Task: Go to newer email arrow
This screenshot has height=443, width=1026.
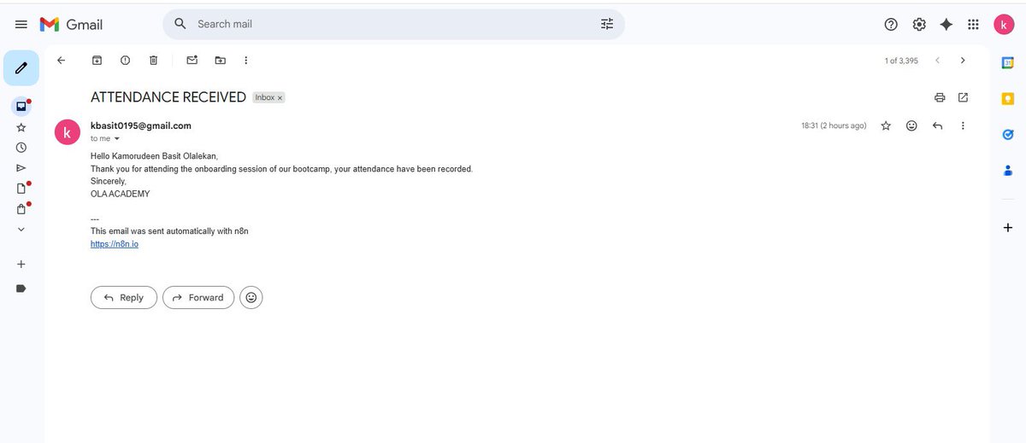Action: point(938,61)
